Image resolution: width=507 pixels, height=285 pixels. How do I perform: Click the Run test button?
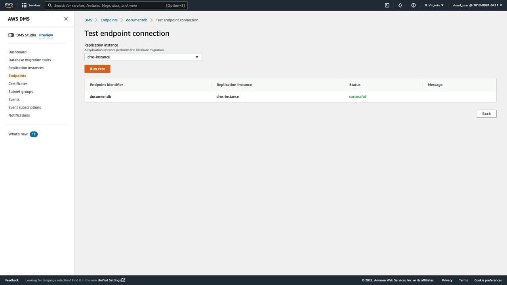97,69
